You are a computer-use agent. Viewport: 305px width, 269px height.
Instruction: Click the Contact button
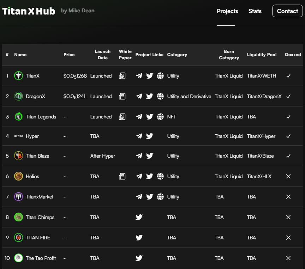pyautogui.click(x=287, y=11)
